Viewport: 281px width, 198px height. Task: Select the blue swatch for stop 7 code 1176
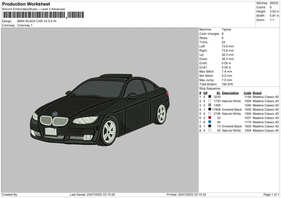point(210,122)
